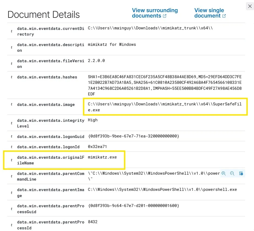Image resolution: width=254 pixels, height=231 pixels.
Task: Click the Document Details heading
Action: (x=44, y=15)
